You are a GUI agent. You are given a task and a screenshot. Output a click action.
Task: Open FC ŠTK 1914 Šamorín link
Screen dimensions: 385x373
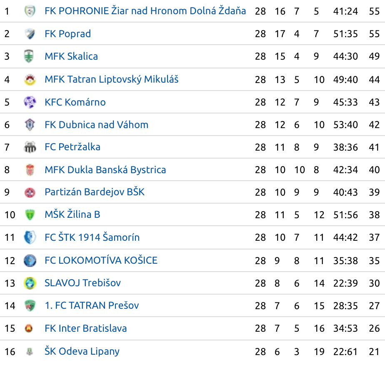pyautogui.click(x=92, y=237)
